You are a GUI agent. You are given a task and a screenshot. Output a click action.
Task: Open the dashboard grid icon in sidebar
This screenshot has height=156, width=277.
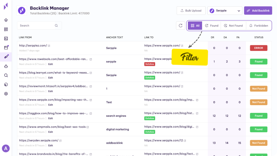tap(6, 29)
